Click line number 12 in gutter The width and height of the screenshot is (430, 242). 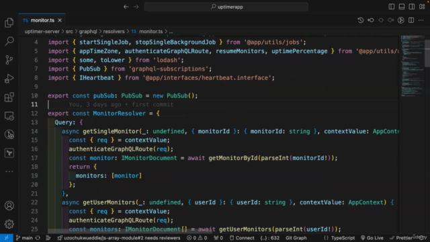pos(34,114)
